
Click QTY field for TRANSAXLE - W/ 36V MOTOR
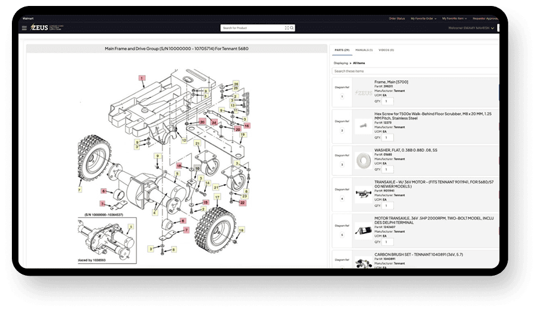click(x=387, y=206)
